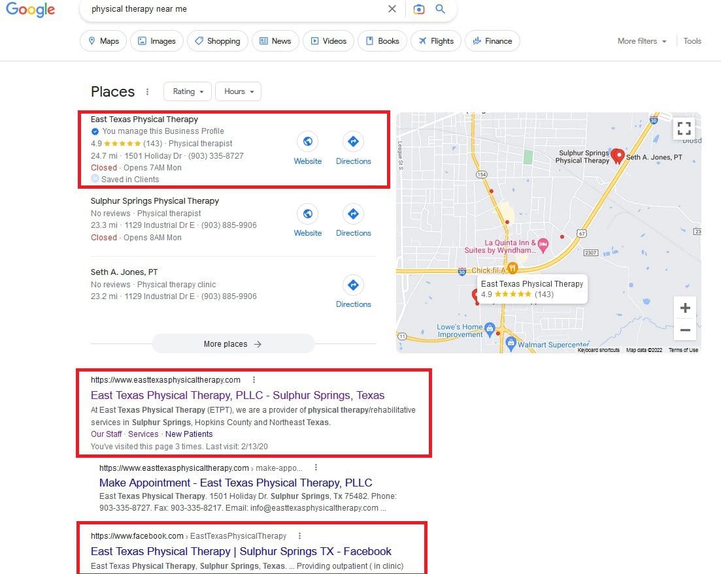Open the map Keyboard shortcuts link
The height and width of the screenshot is (574, 721).
click(x=598, y=350)
